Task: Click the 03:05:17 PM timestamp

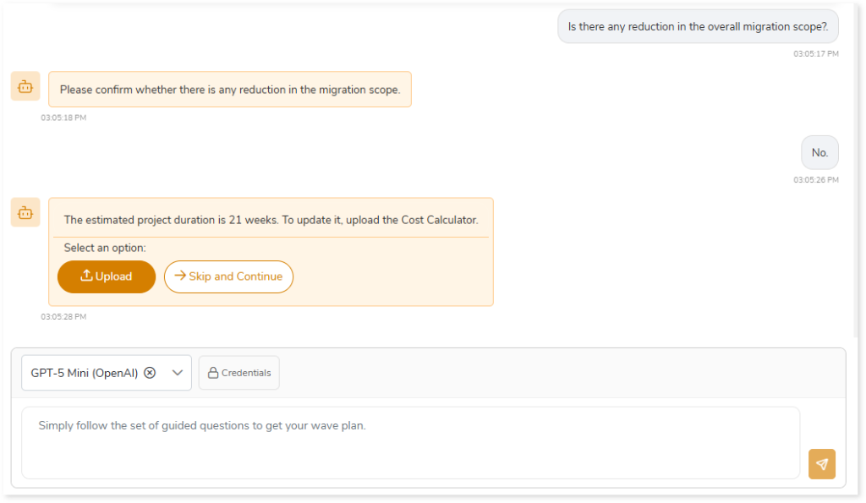Action: 815,54
